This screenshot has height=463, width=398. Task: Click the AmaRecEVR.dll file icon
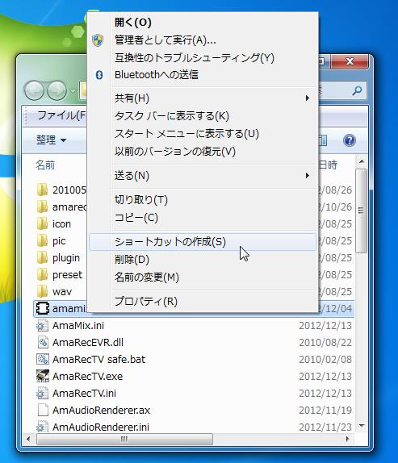coord(43,342)
